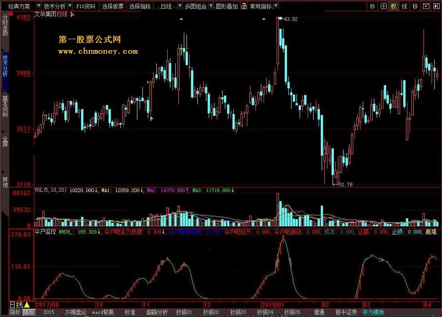
Task: Select the 普通 template tab
Action: (x=319, y=312)
